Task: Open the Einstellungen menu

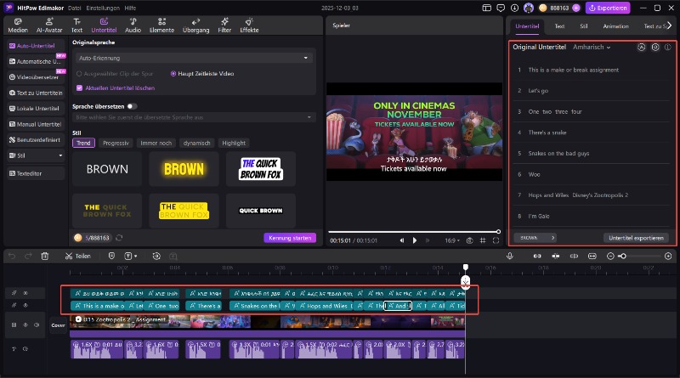Action: point(103,8)
